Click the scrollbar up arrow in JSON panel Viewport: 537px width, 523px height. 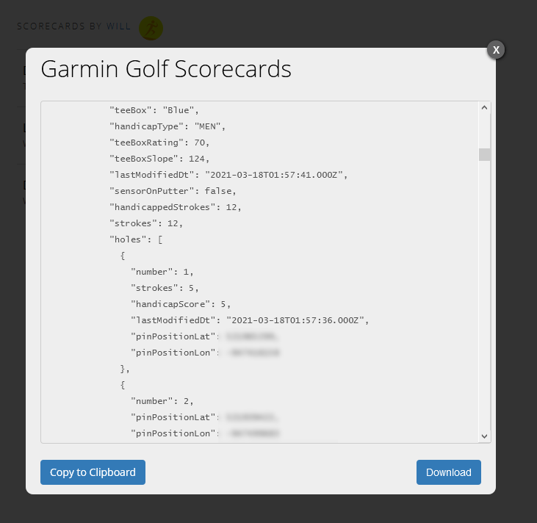(484, 108)
